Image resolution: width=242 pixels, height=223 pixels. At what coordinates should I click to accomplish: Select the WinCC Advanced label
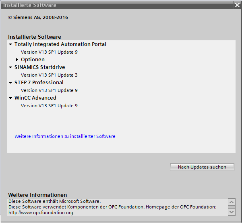point(35,98)
